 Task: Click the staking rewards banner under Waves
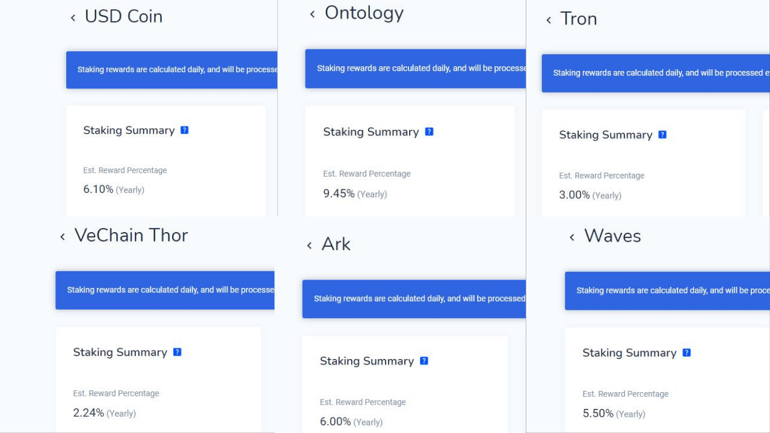[667, 290]
